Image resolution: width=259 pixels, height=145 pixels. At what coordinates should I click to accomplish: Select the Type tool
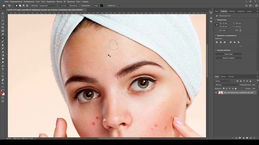3,69
